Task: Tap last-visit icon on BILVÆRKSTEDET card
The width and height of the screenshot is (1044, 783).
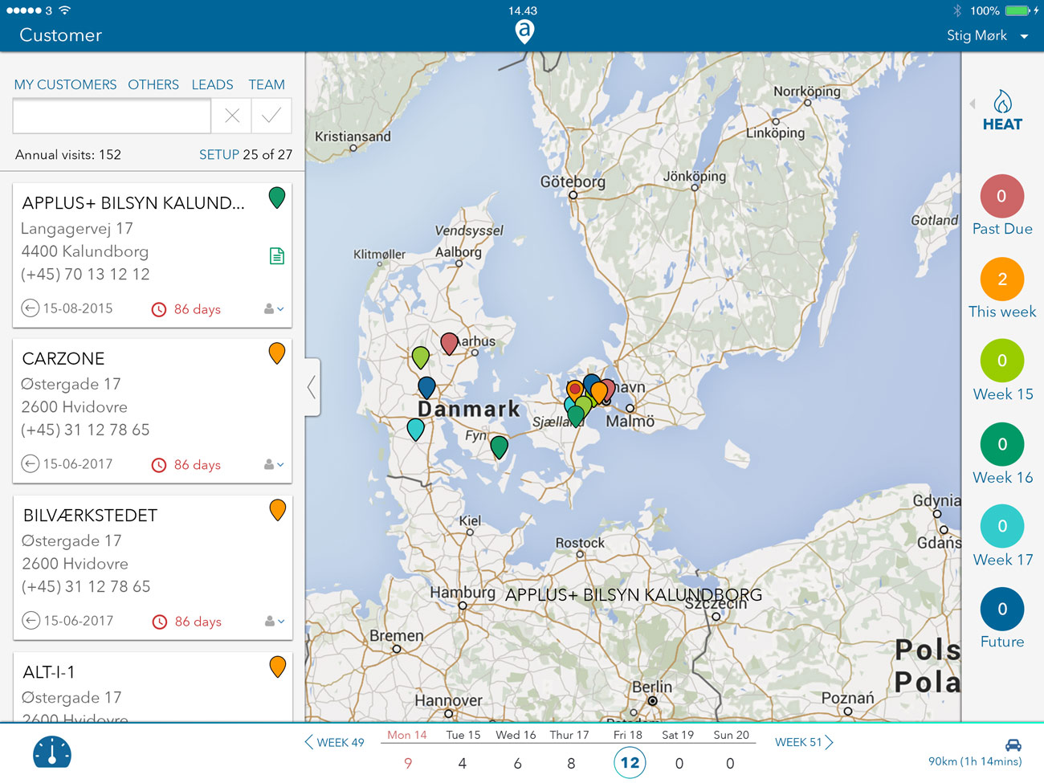Action: tap(31, 621)
